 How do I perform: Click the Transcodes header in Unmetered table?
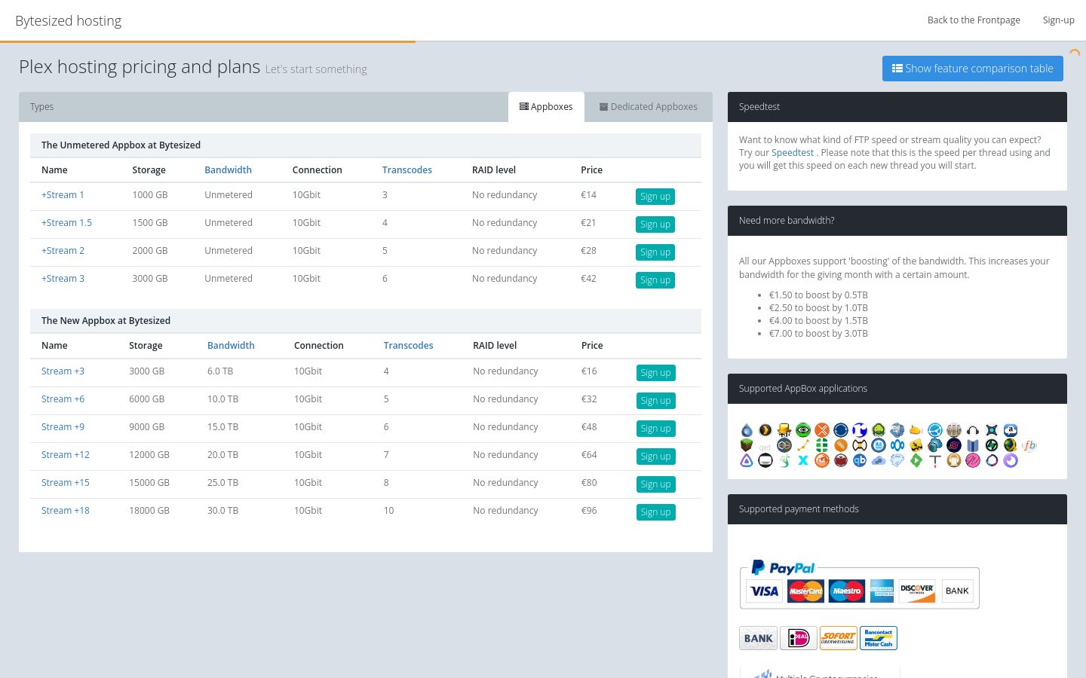pyautogui.click(x=407, y=170)
